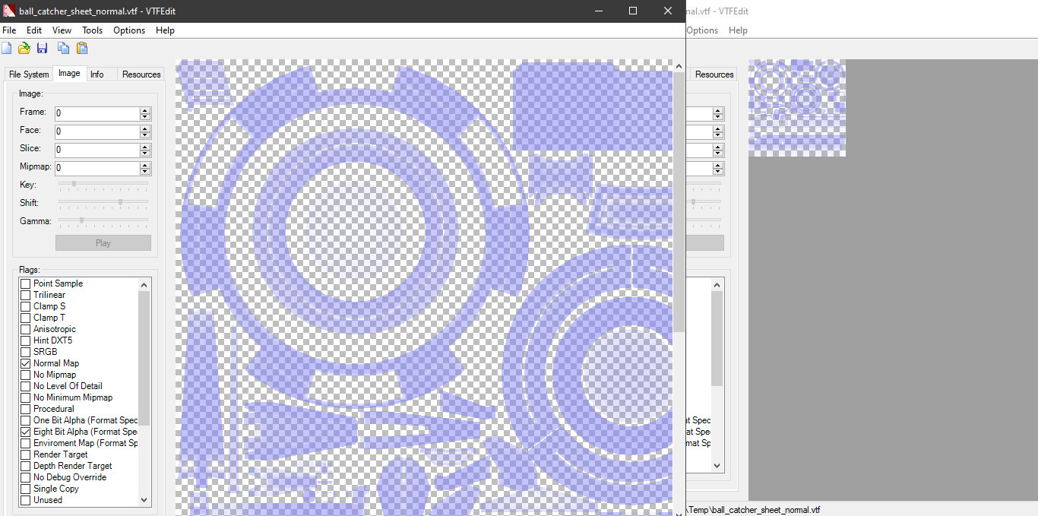Screen dimensions: 1038x516
Task: Decrease the Frame value with down arrow
Action: [x=145, y=117]
